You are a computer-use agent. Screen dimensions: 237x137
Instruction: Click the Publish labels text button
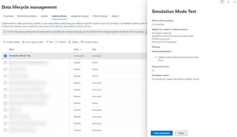[x=13, y=42]
